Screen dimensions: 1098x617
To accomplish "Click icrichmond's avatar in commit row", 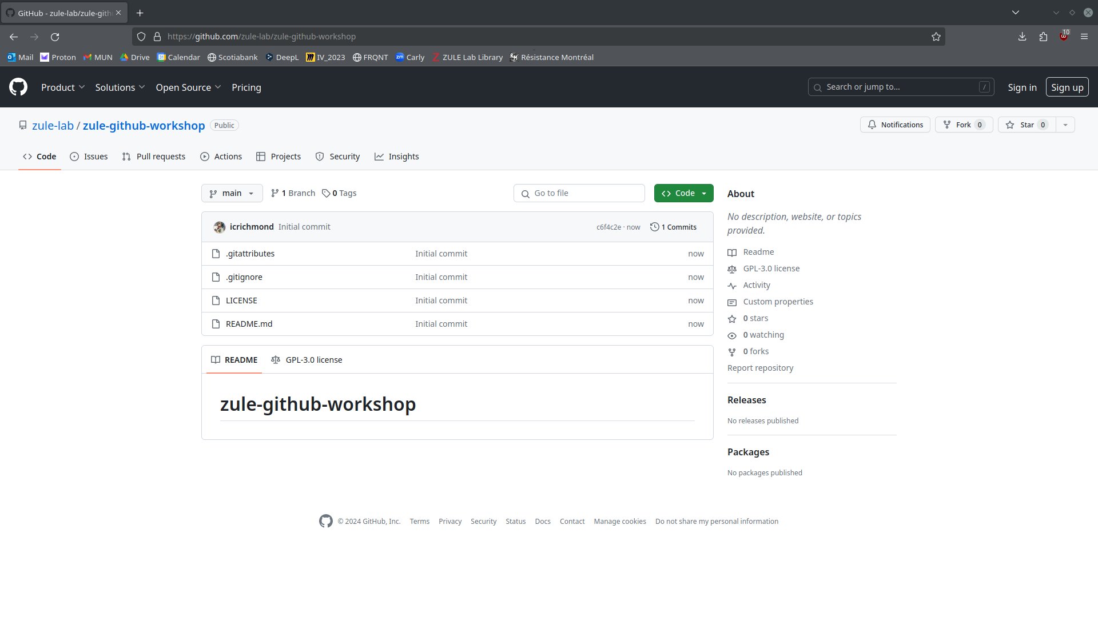I will coord(219,227).
